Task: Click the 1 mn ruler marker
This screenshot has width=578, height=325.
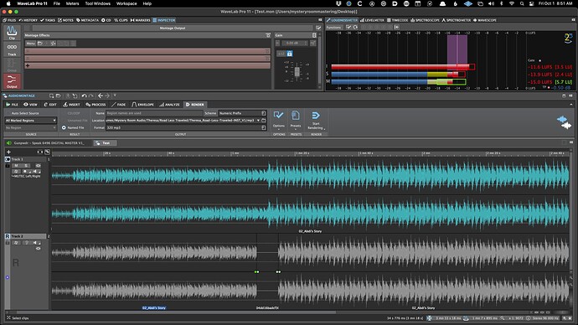Action: coord(235,153)
